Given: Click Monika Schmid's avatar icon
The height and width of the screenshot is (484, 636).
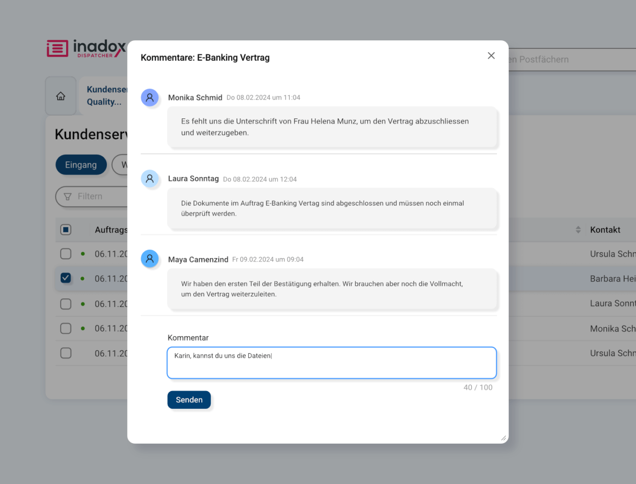Looking at the screenshot, I should tap(150, 97).
